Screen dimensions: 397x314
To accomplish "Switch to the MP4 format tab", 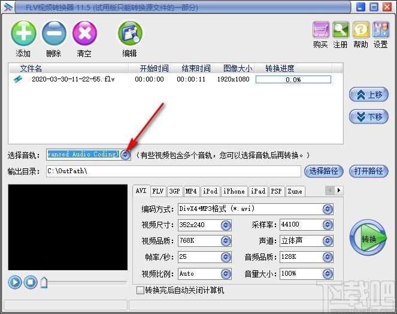I will click(x=191, y=191).
